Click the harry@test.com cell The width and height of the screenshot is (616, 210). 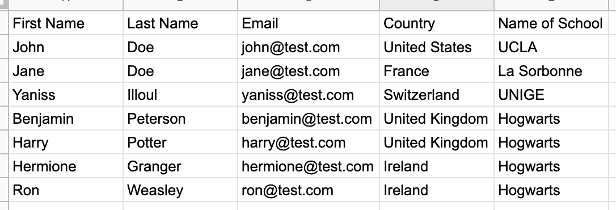click(309, 142)
